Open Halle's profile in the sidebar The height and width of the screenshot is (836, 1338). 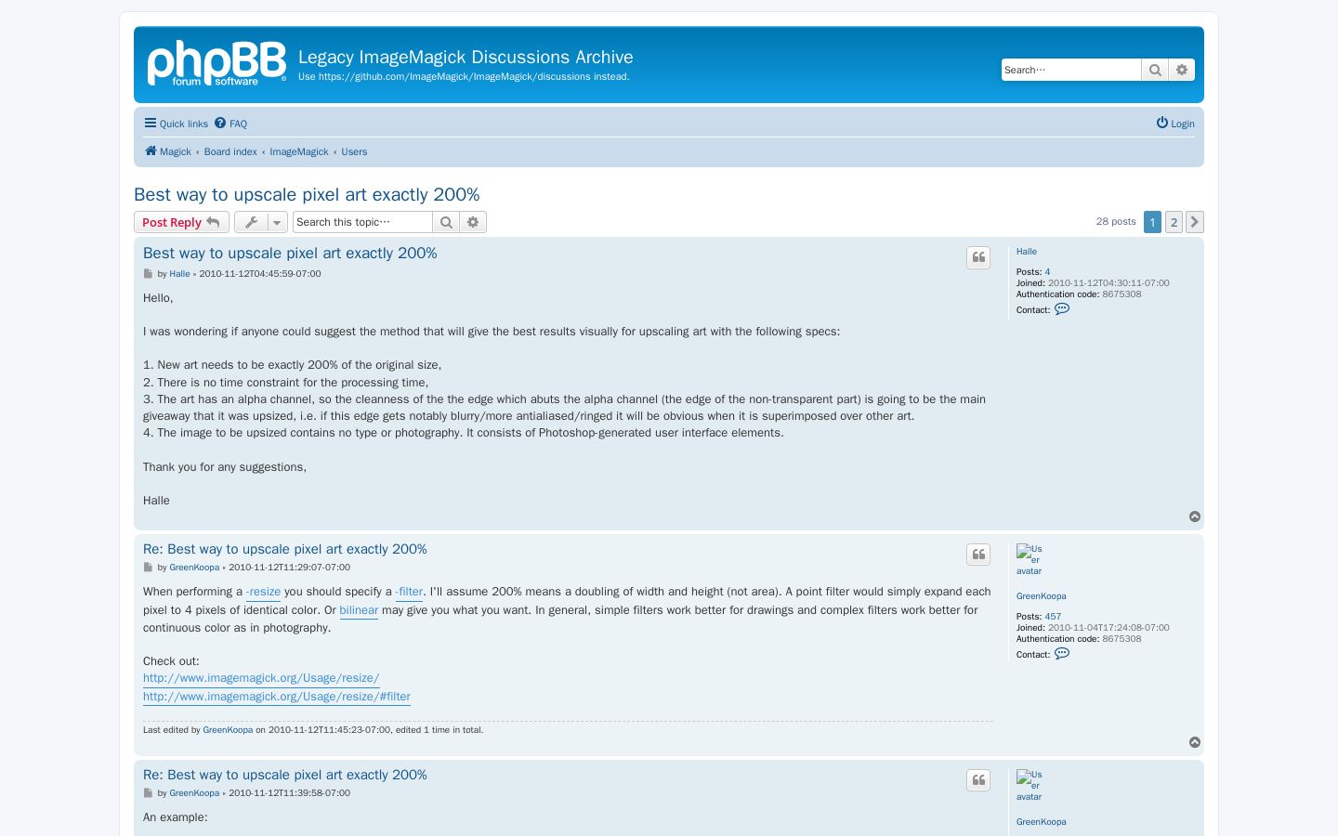coord(1027,252)
